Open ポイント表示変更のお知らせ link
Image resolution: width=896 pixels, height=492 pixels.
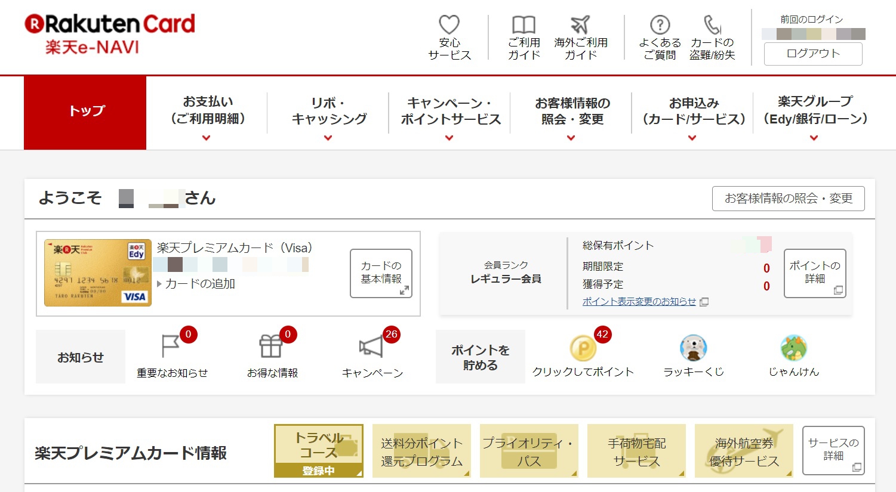click(x=639, y=302)
